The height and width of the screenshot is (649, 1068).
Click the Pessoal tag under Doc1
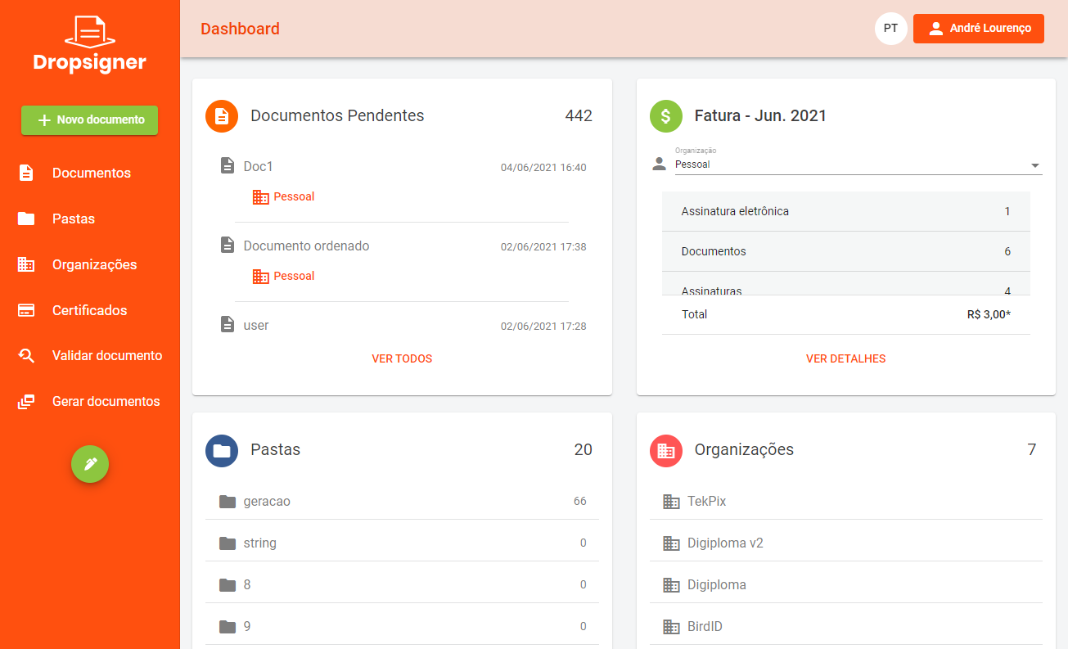[284, 196]
